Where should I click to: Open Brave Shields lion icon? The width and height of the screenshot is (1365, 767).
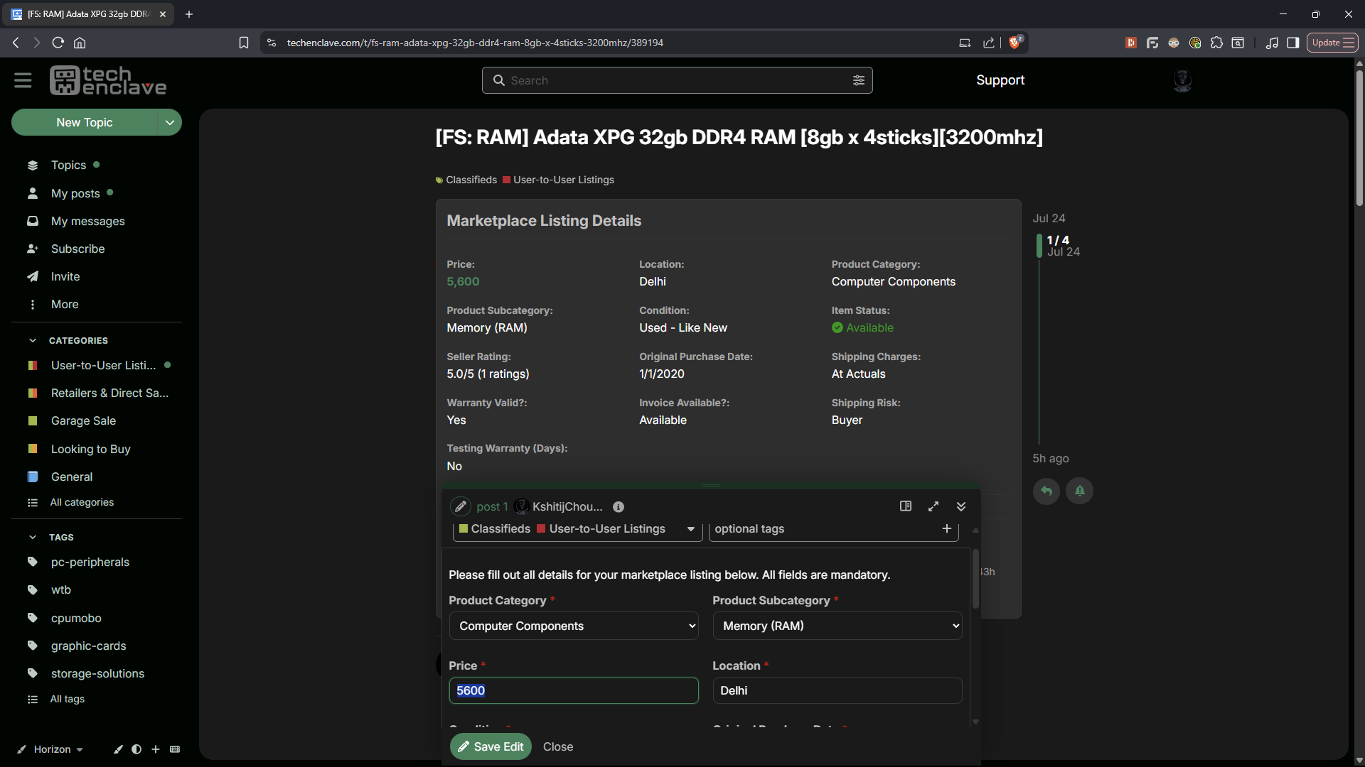pos(1015,43)
